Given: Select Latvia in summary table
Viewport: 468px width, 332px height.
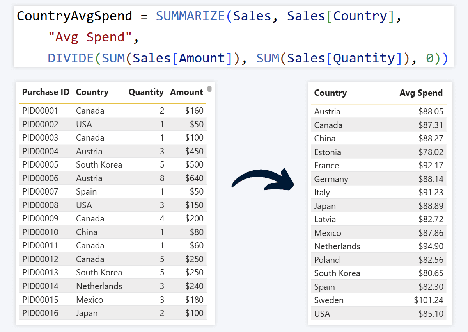Looking at the screenshot, I should click(x=325, y=220).
